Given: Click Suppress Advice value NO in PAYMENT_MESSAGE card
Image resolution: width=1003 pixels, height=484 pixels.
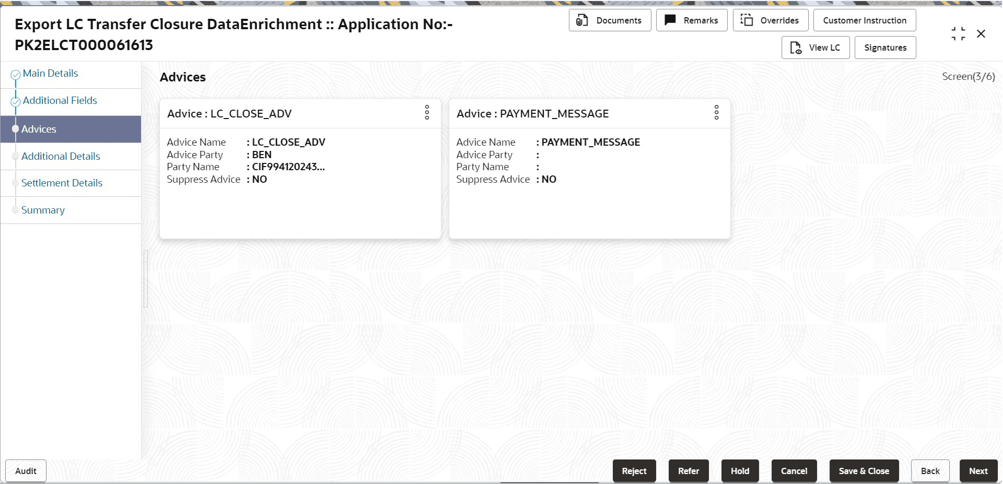Looking at the screenshot, I should pyautogui.click(x=549, y=180).
